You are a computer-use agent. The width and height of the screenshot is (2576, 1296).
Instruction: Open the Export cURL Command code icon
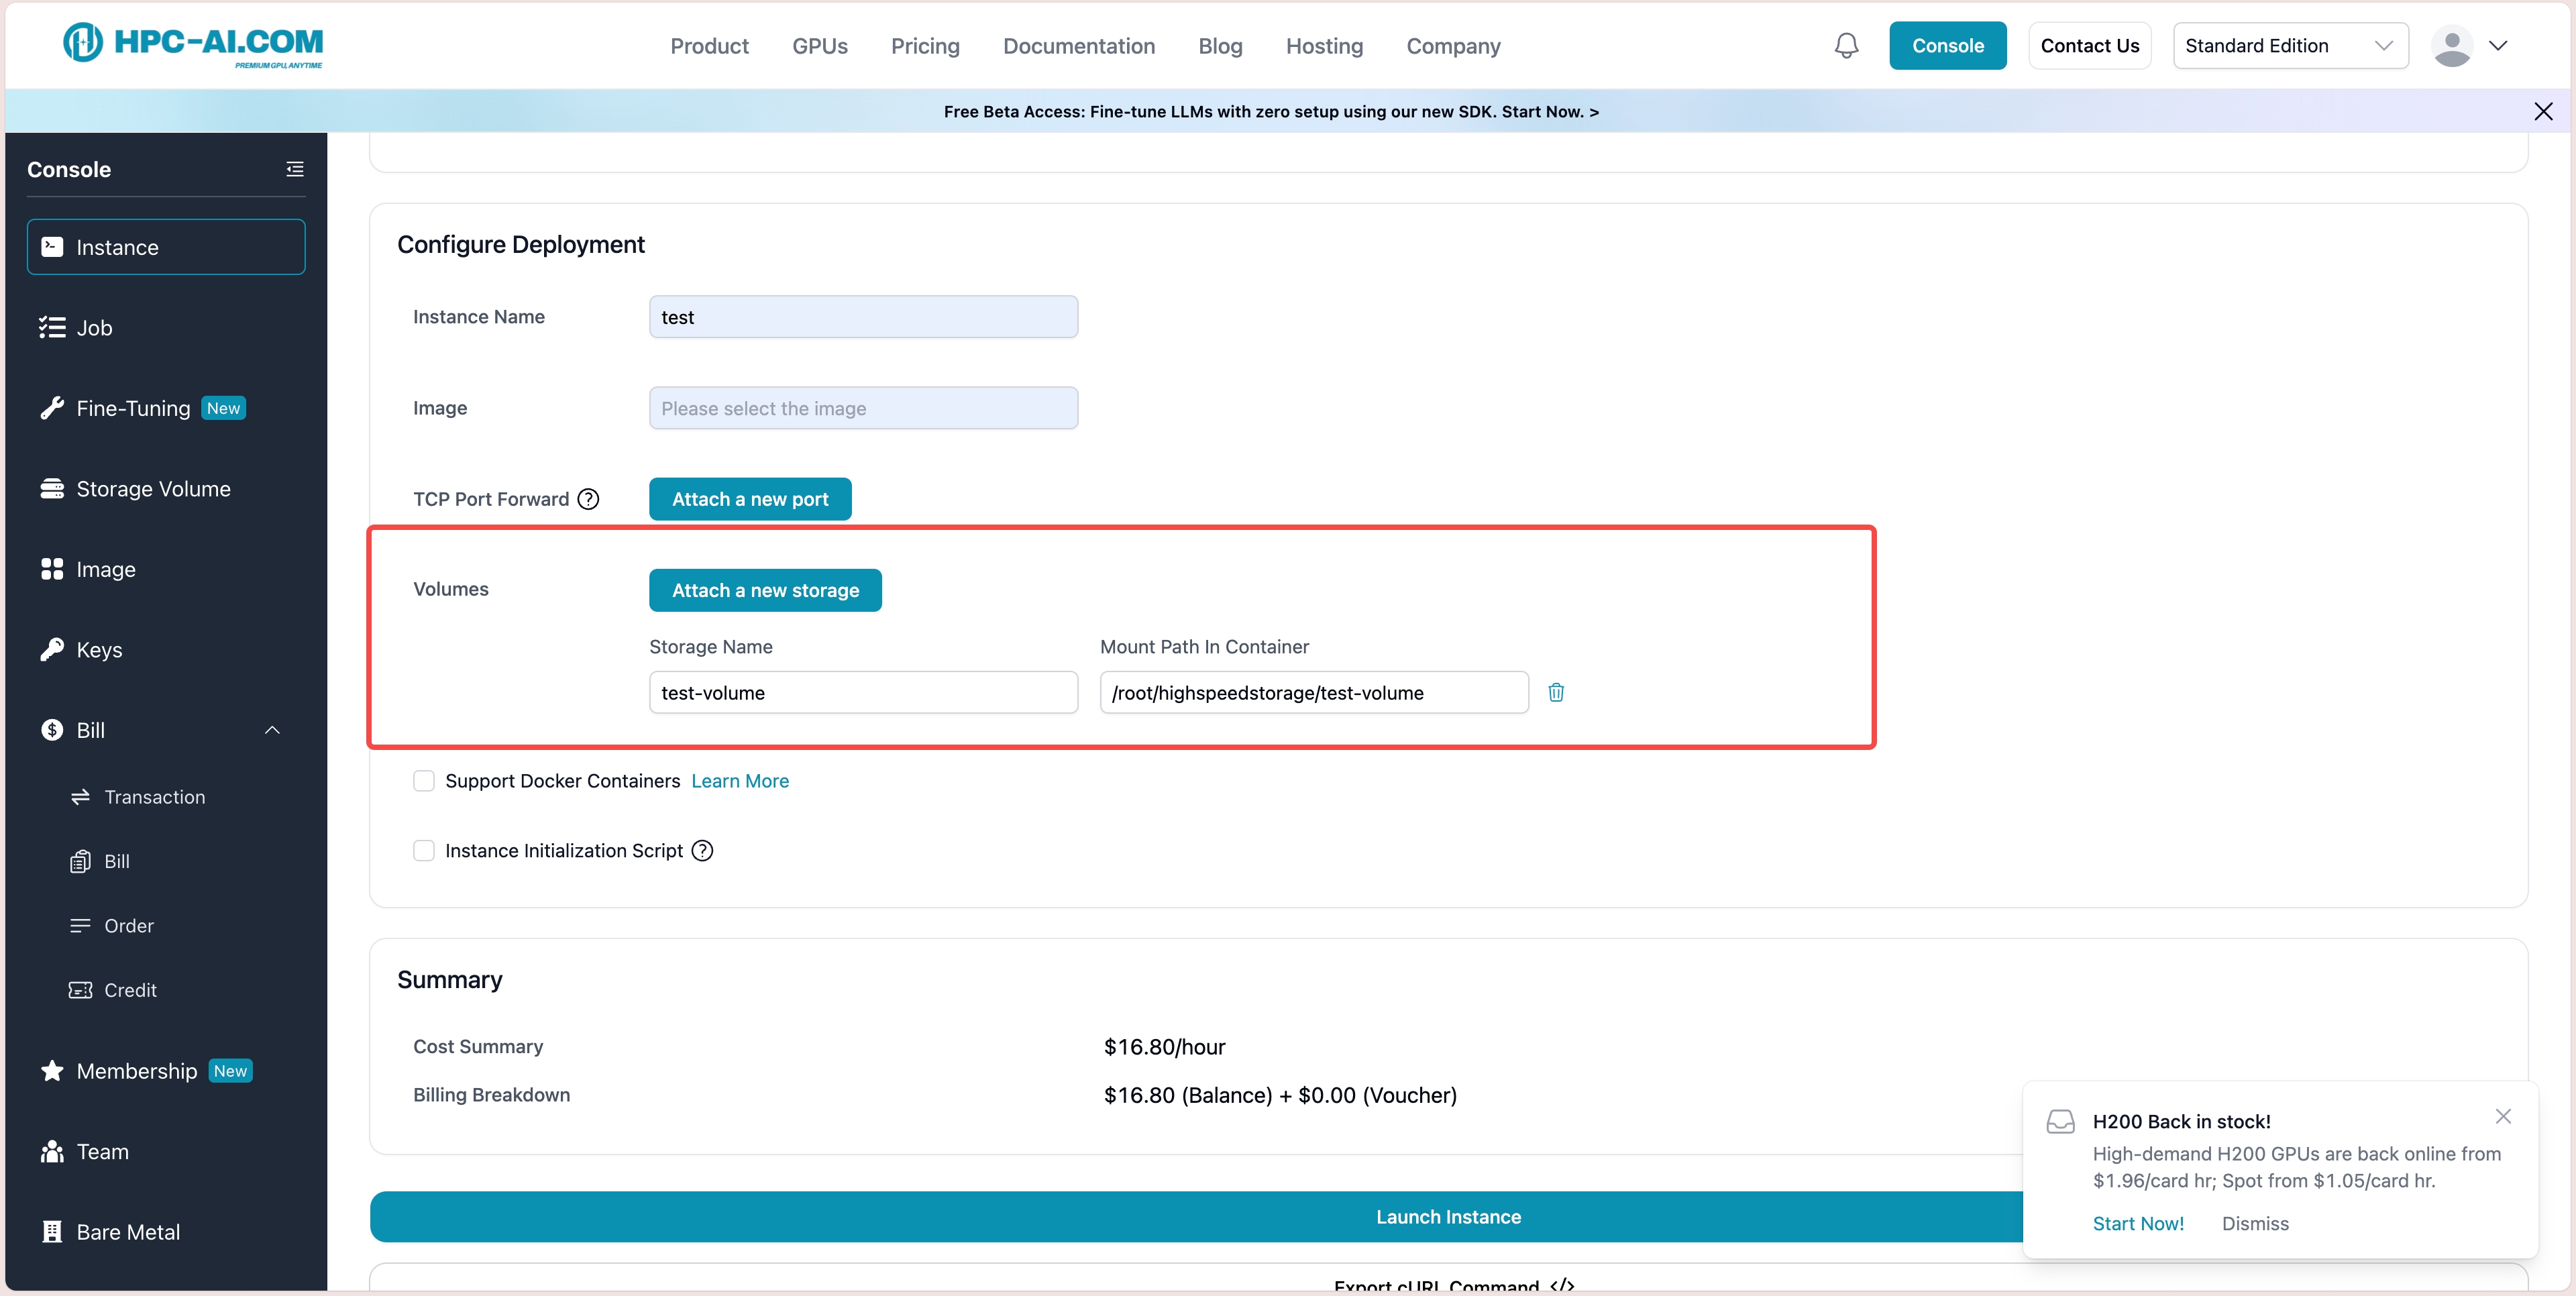(1562, 1284)
